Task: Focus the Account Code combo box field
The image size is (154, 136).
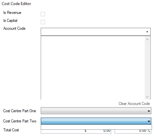Action: (x=96, y=32)
